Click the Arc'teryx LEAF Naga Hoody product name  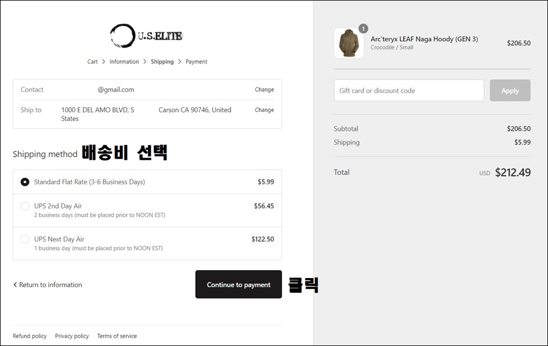424,39
